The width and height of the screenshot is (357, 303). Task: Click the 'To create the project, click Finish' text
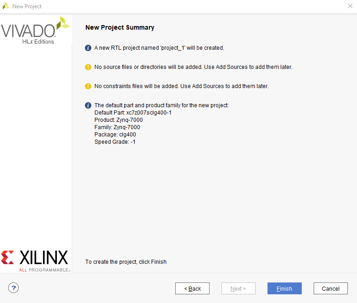click(x=126, y=262)
